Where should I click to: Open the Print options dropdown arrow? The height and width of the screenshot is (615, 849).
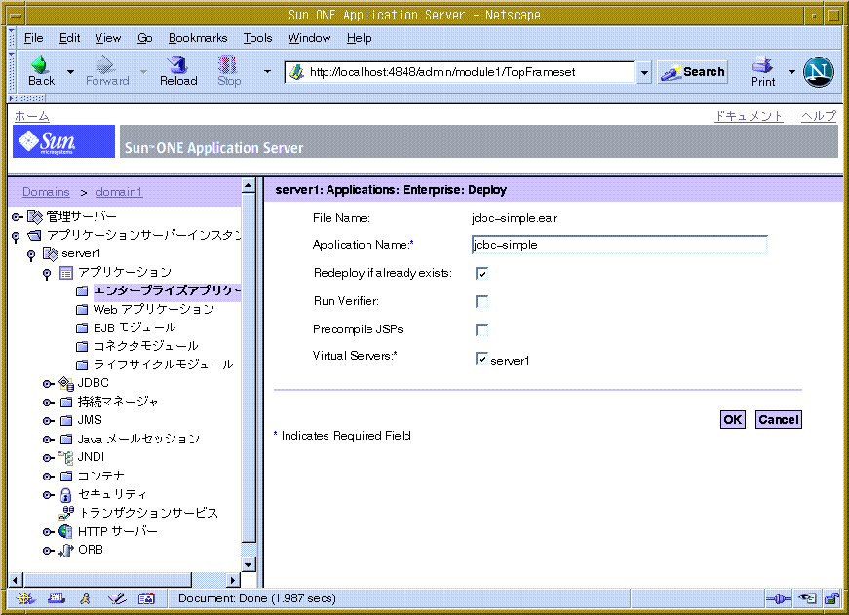tap(791, 71)
